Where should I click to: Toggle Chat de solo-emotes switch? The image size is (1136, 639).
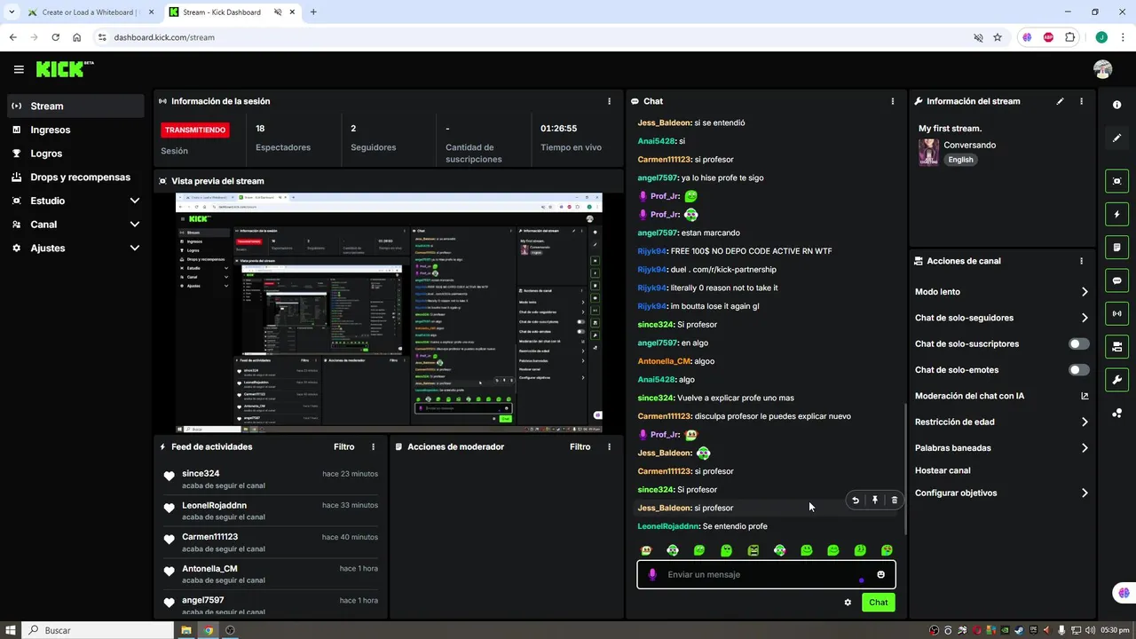tap(1079, 370)
